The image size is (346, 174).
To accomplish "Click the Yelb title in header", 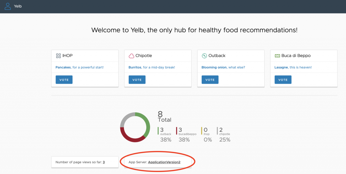I will 18,6.
